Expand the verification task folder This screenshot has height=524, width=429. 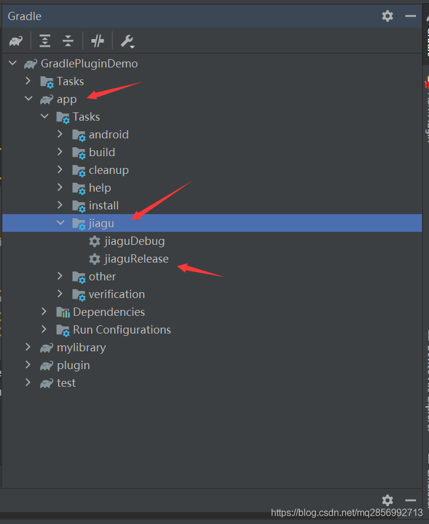pos(60,294)
